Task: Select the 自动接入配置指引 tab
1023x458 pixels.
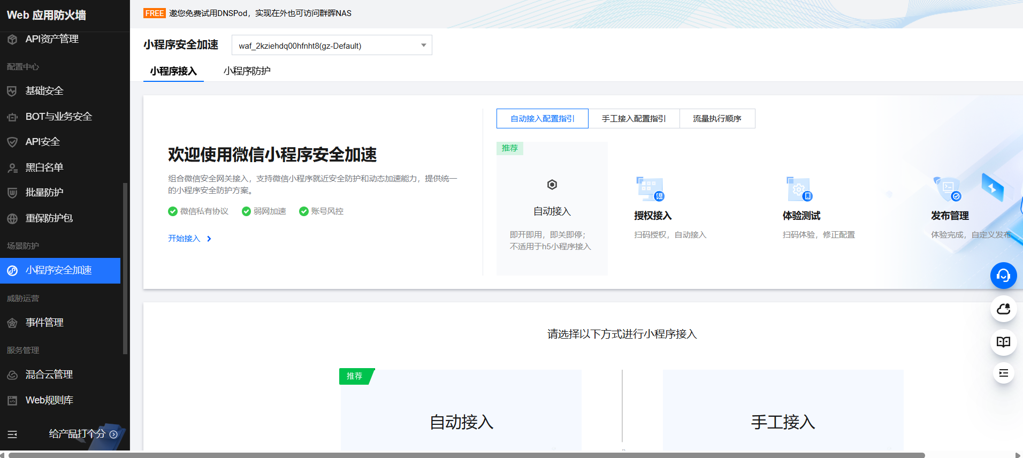Action: 543,119
